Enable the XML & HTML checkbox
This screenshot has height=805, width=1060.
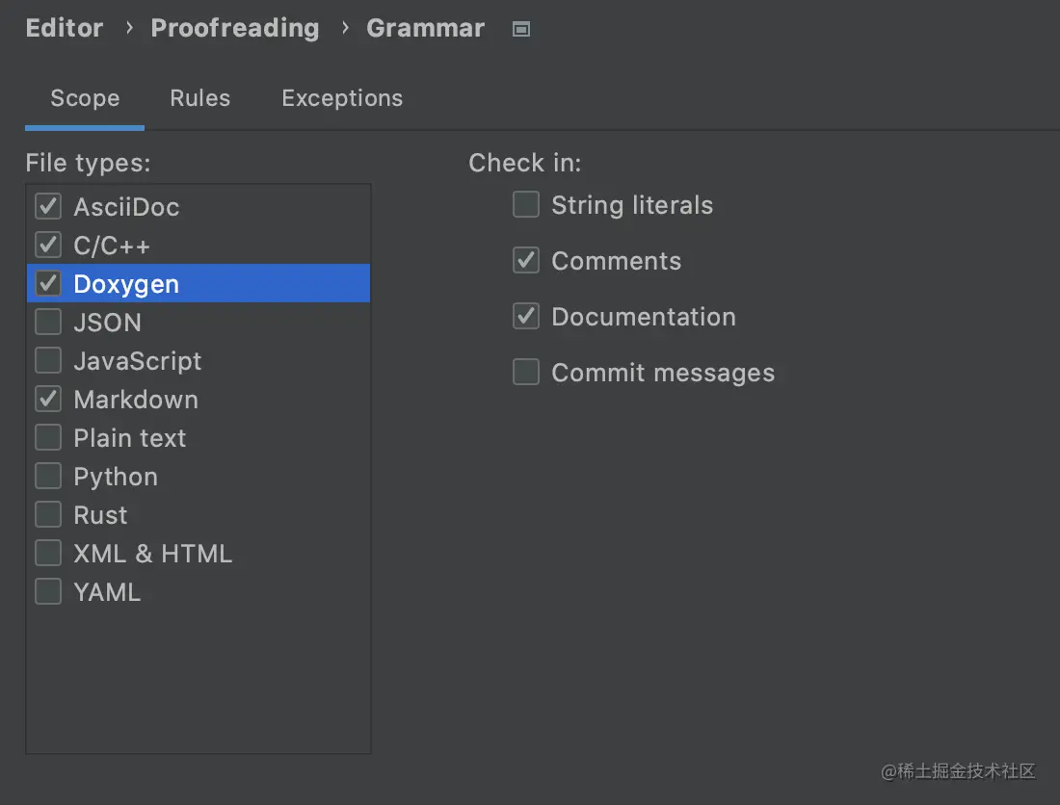point(48,553)
